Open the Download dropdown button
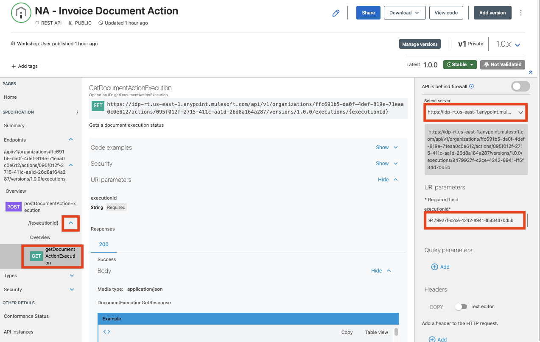 (404, 13)
